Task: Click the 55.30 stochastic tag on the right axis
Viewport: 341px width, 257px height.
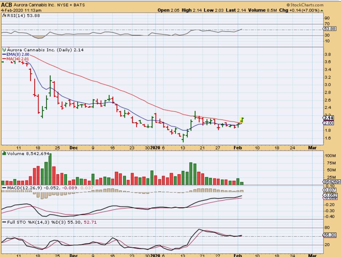Action: (330, 235)
